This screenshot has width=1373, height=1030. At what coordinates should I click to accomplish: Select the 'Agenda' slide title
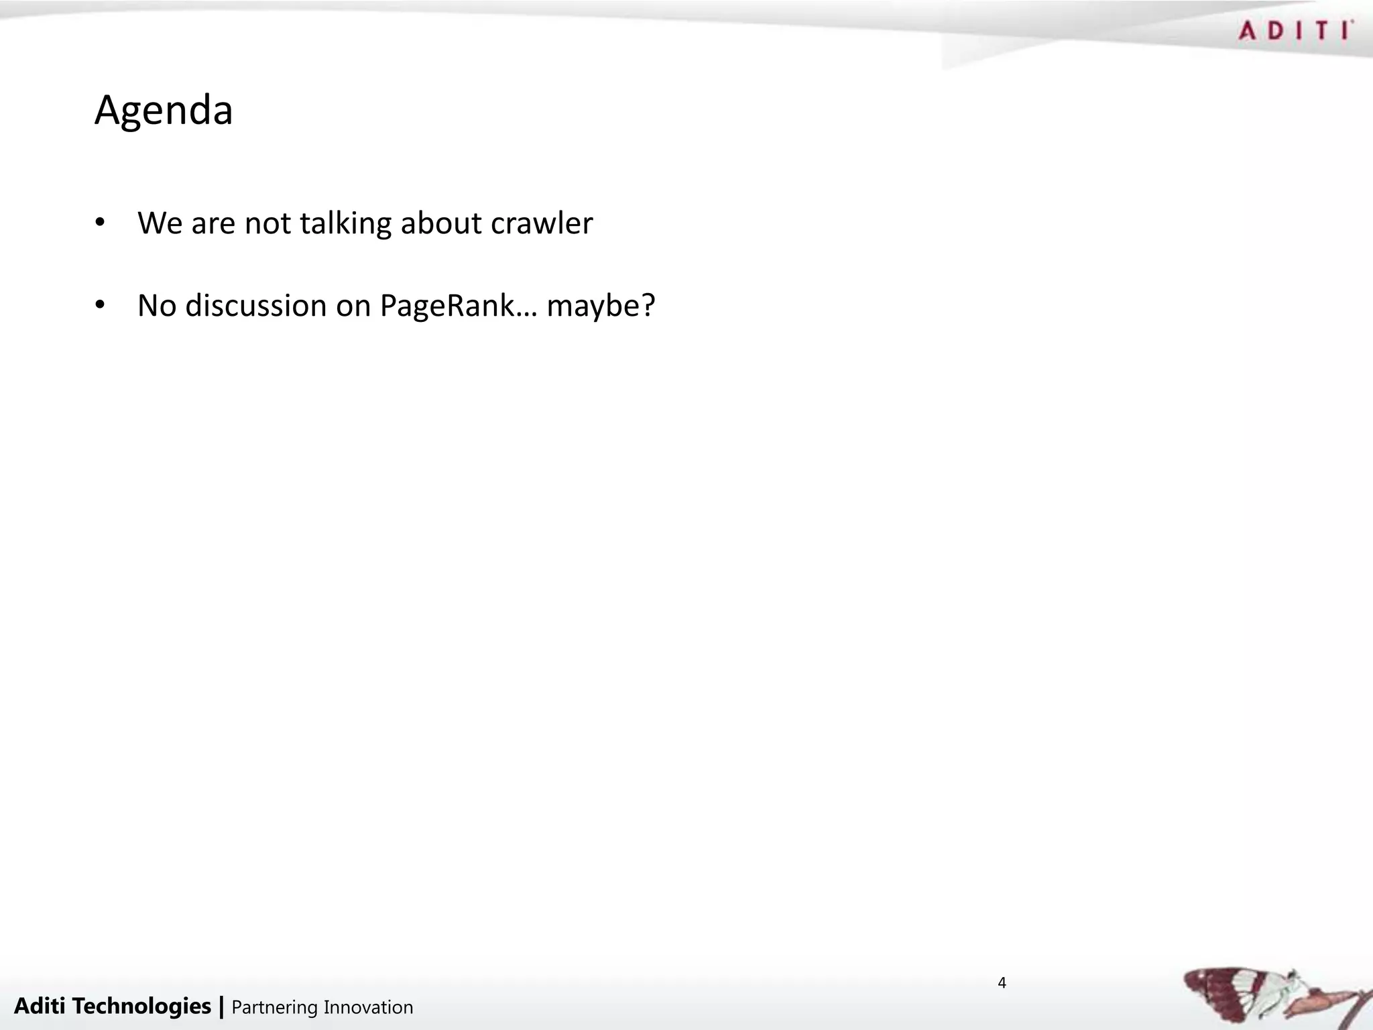(x=164, y=111)
